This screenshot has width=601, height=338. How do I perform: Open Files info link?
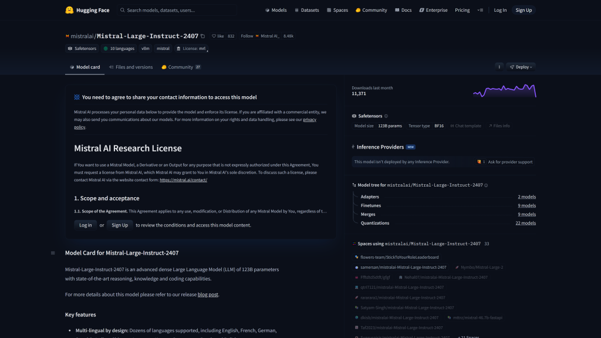[499, 126]
